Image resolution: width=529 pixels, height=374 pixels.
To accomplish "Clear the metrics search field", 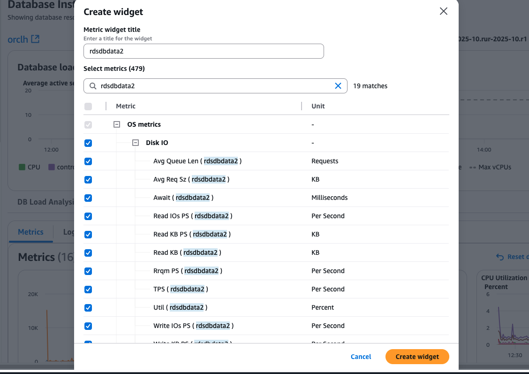I will click(x=338, y=86).
